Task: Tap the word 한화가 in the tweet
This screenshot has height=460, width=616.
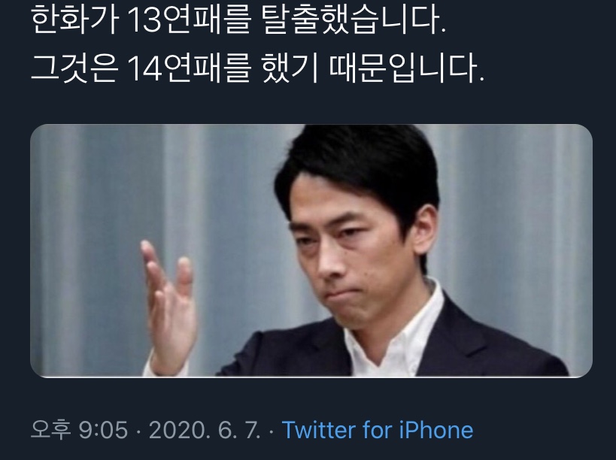Action: coord(74,20)
